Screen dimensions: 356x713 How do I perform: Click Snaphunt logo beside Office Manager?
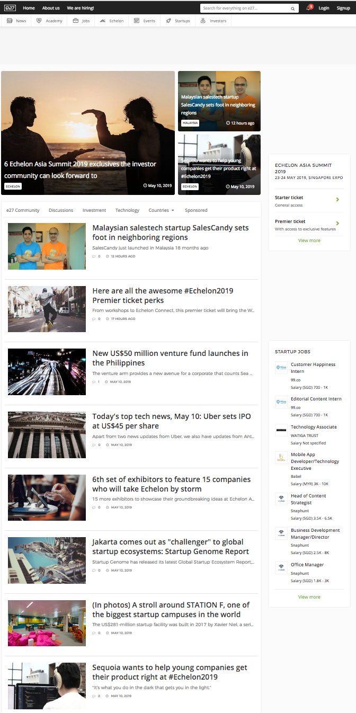coord(281,568)
